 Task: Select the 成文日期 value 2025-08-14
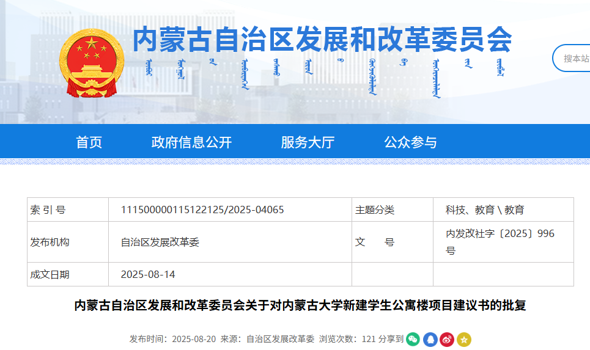[x=148, y=274]
